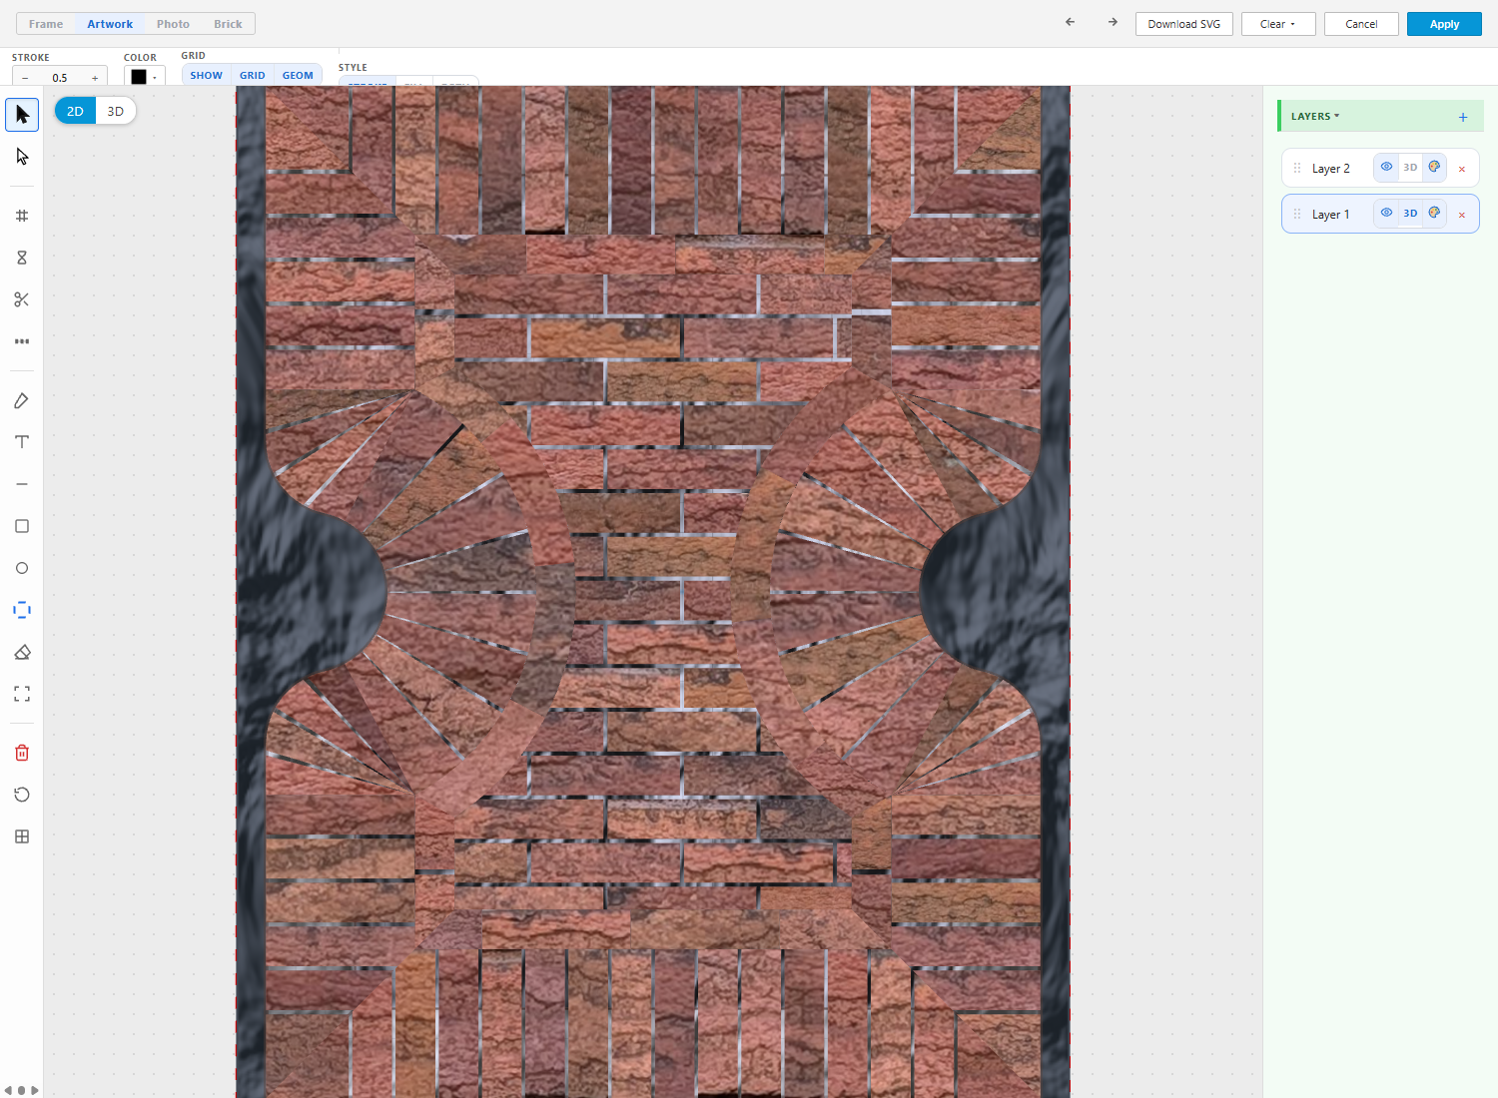The width and height of the screenshot is (1498, 1098).
Task: Click the hourglass-shaped tool icon
Action: [22, 258]
